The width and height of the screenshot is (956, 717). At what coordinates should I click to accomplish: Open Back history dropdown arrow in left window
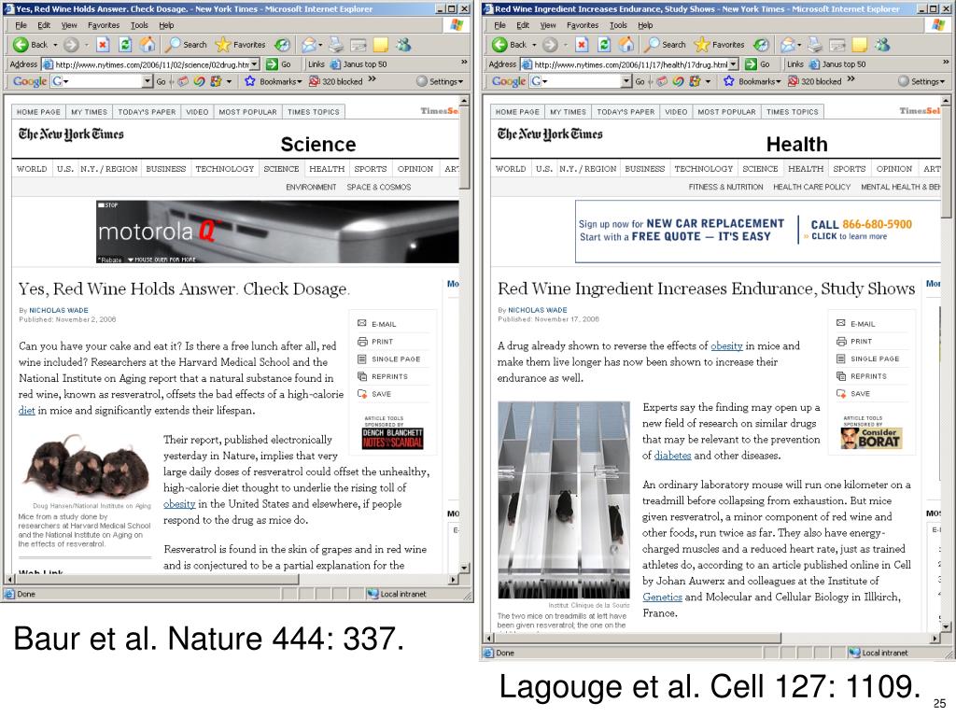55,45
